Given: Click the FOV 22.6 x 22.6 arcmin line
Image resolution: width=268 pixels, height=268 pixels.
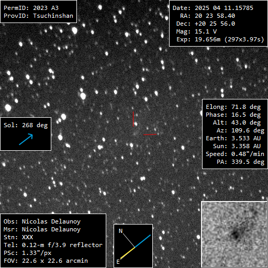Looking at the screenshot, I should coord(46,261).
